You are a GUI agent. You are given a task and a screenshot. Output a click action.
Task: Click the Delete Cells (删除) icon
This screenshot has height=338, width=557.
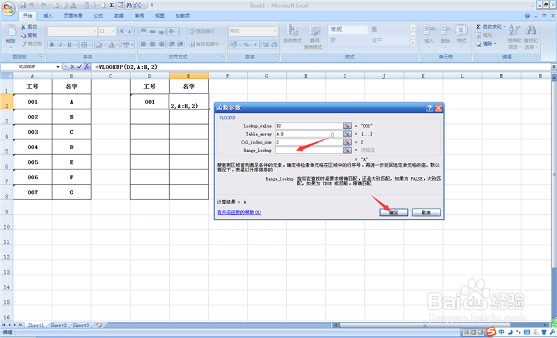pyautogui.click(x=446, y=30)
